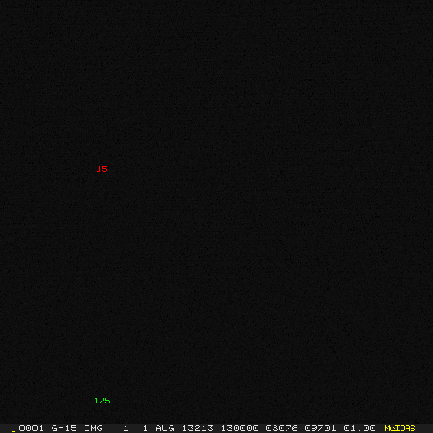Click the first single 1 after IMG

(126, 428)
